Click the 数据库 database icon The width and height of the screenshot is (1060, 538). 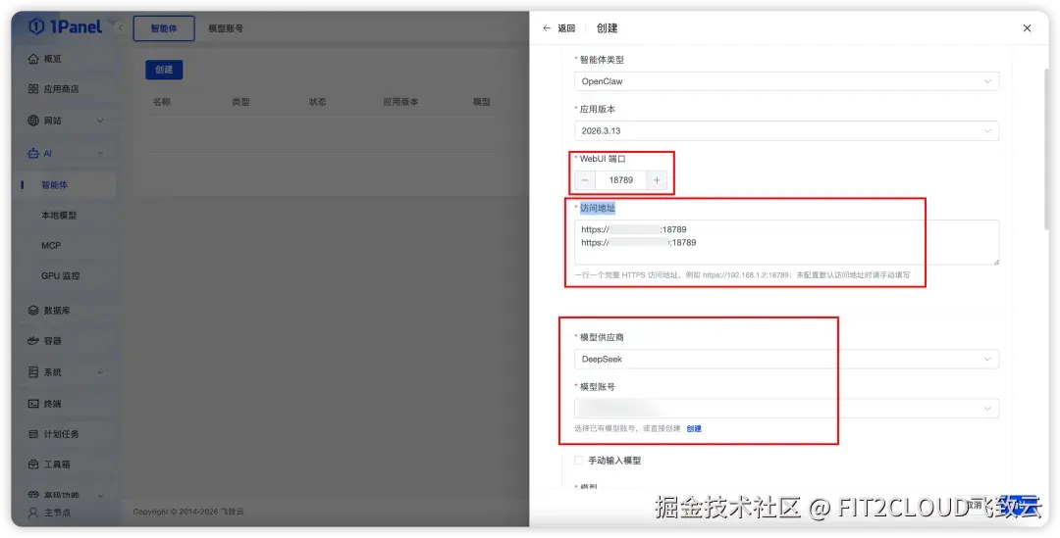(x=33, y=311)
